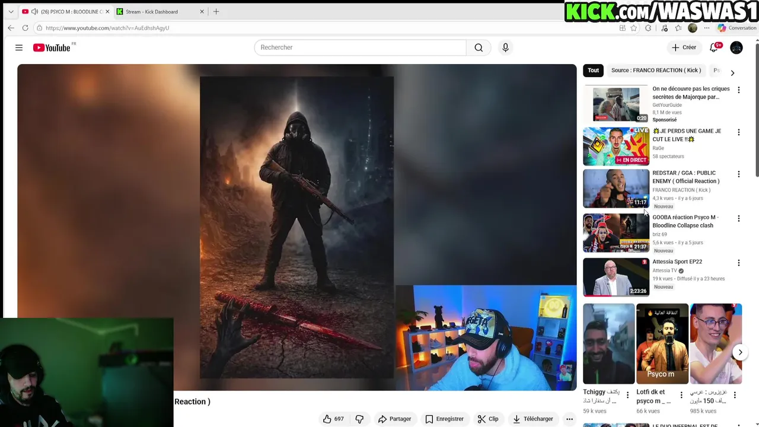This screenshot has width=759, height=427.
Task: Reload the page with refresh icon
Action: click(25, 28)
